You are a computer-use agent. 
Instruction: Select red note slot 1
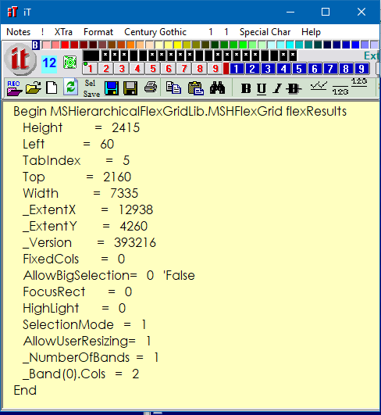click(x=90, y=69)
